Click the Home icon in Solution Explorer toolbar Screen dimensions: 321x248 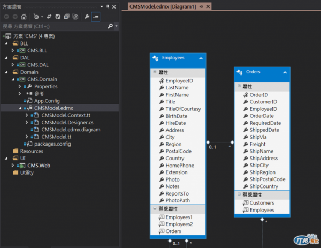[24, 17]
